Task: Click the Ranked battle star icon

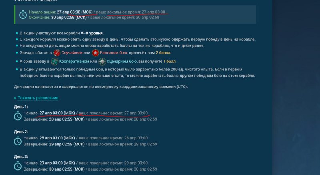Action: pyautogui.click(x=95, y=53)
